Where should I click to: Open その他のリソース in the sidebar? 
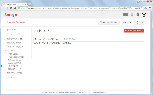(14, 77)
